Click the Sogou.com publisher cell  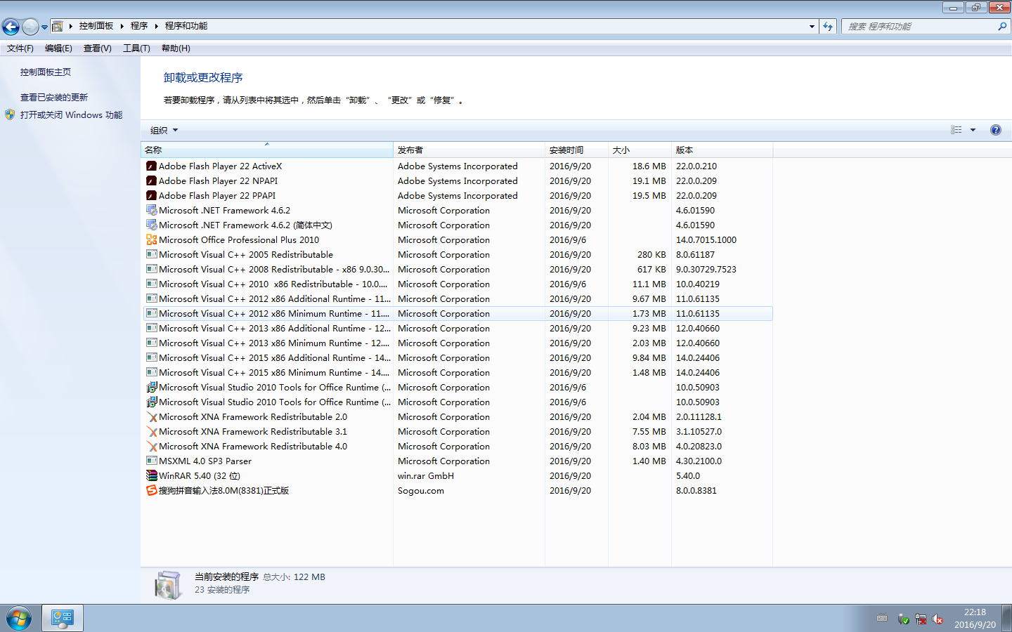(421, 491)
